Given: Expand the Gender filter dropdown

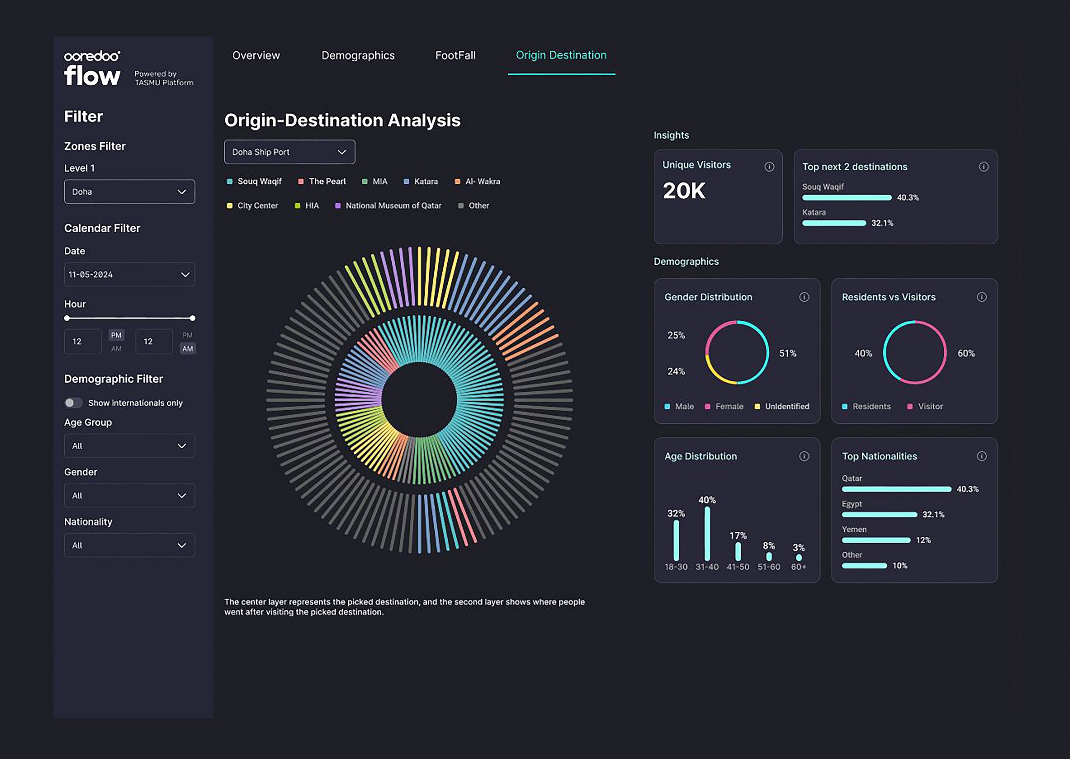Looking at the screenshot, I should coord(130,495).
